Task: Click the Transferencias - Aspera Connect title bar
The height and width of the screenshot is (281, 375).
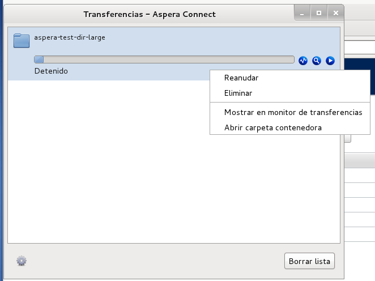Action: point(150,14)
